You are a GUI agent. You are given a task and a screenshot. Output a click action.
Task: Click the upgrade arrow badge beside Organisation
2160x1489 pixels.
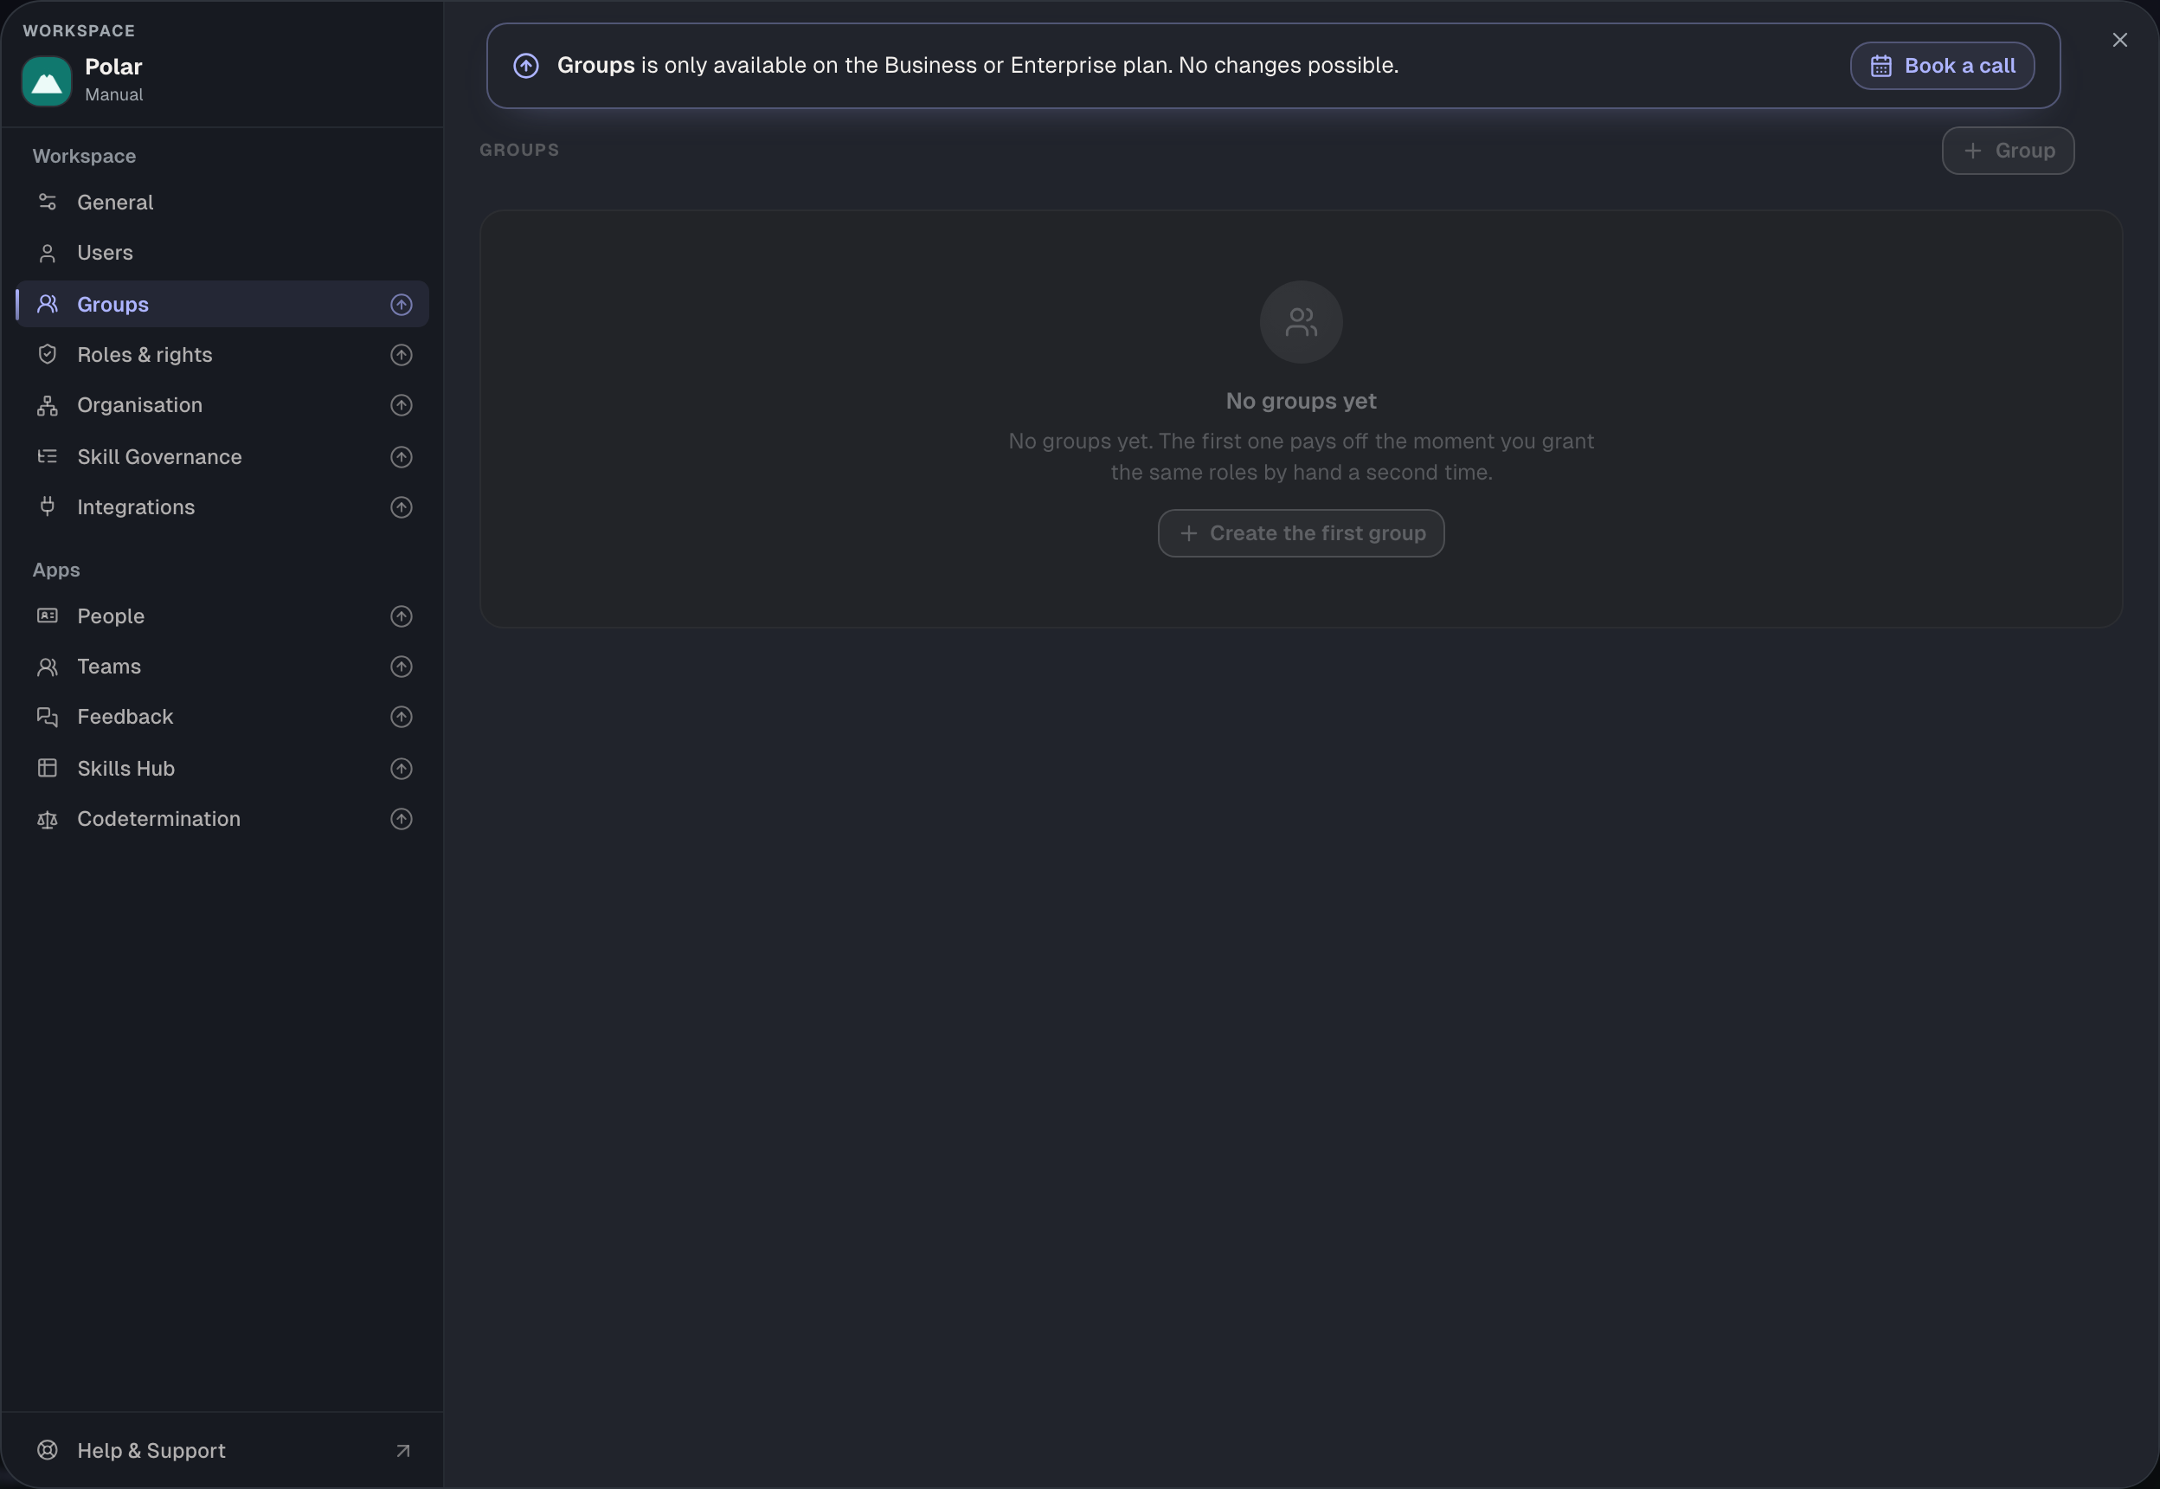401,405
